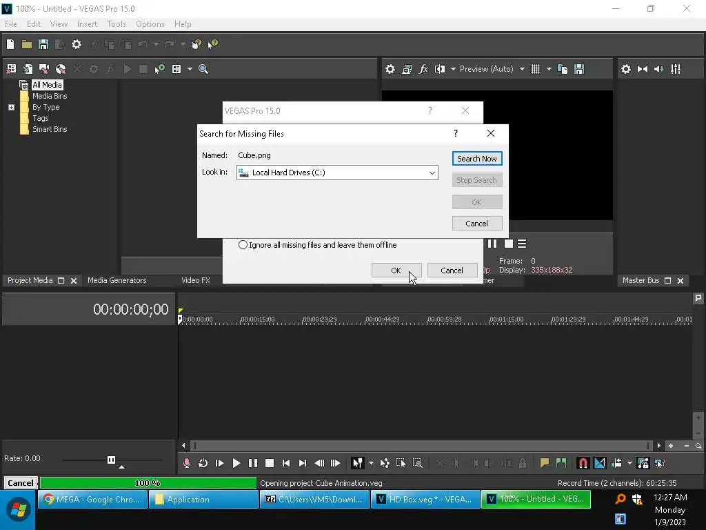Click Play in the timeline transport
This screenshot has height=530, width=706.
236,463
